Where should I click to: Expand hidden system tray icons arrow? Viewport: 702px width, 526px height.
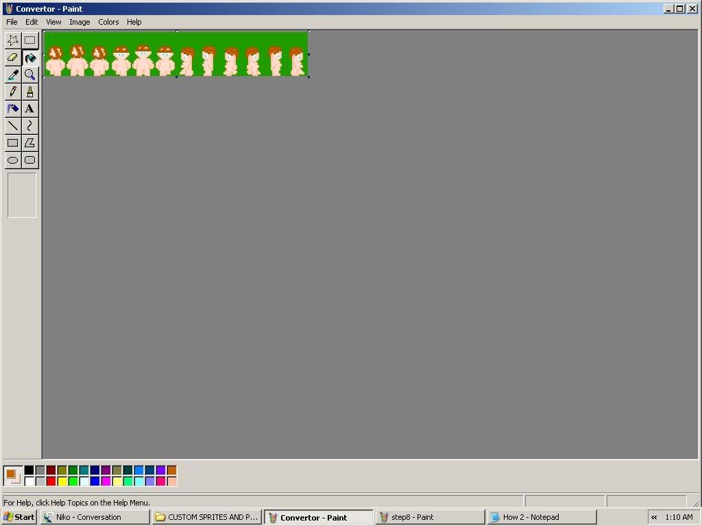tap(654, 518)
